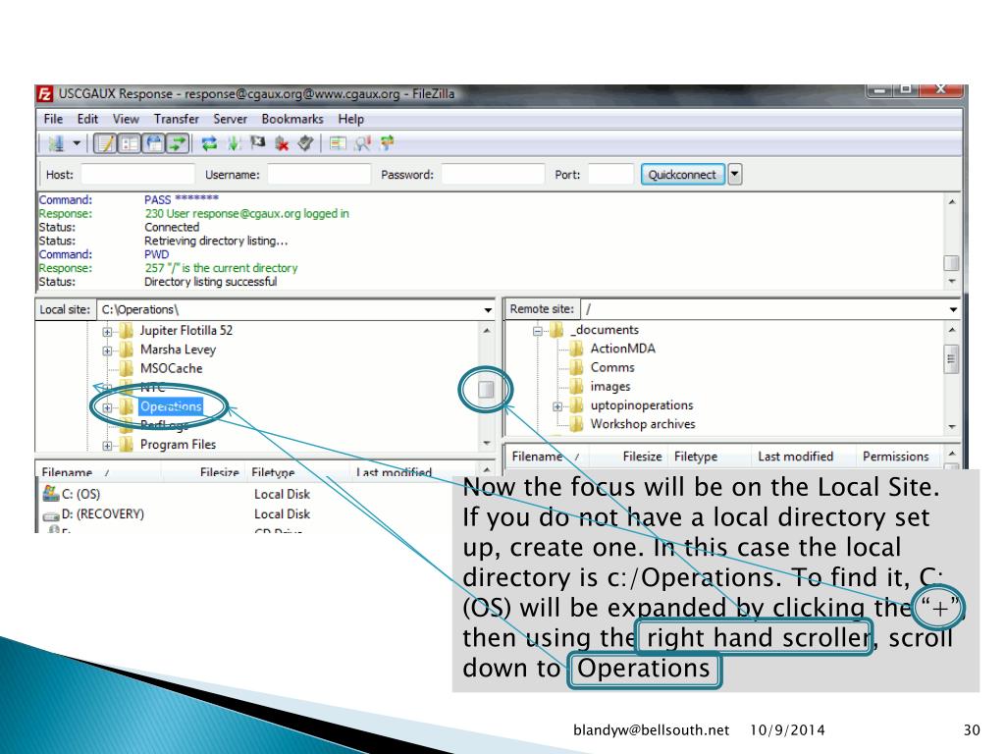Select Jupiter Flotilla 52 folder icon
Screen dimensions: 1005x754
127,330
